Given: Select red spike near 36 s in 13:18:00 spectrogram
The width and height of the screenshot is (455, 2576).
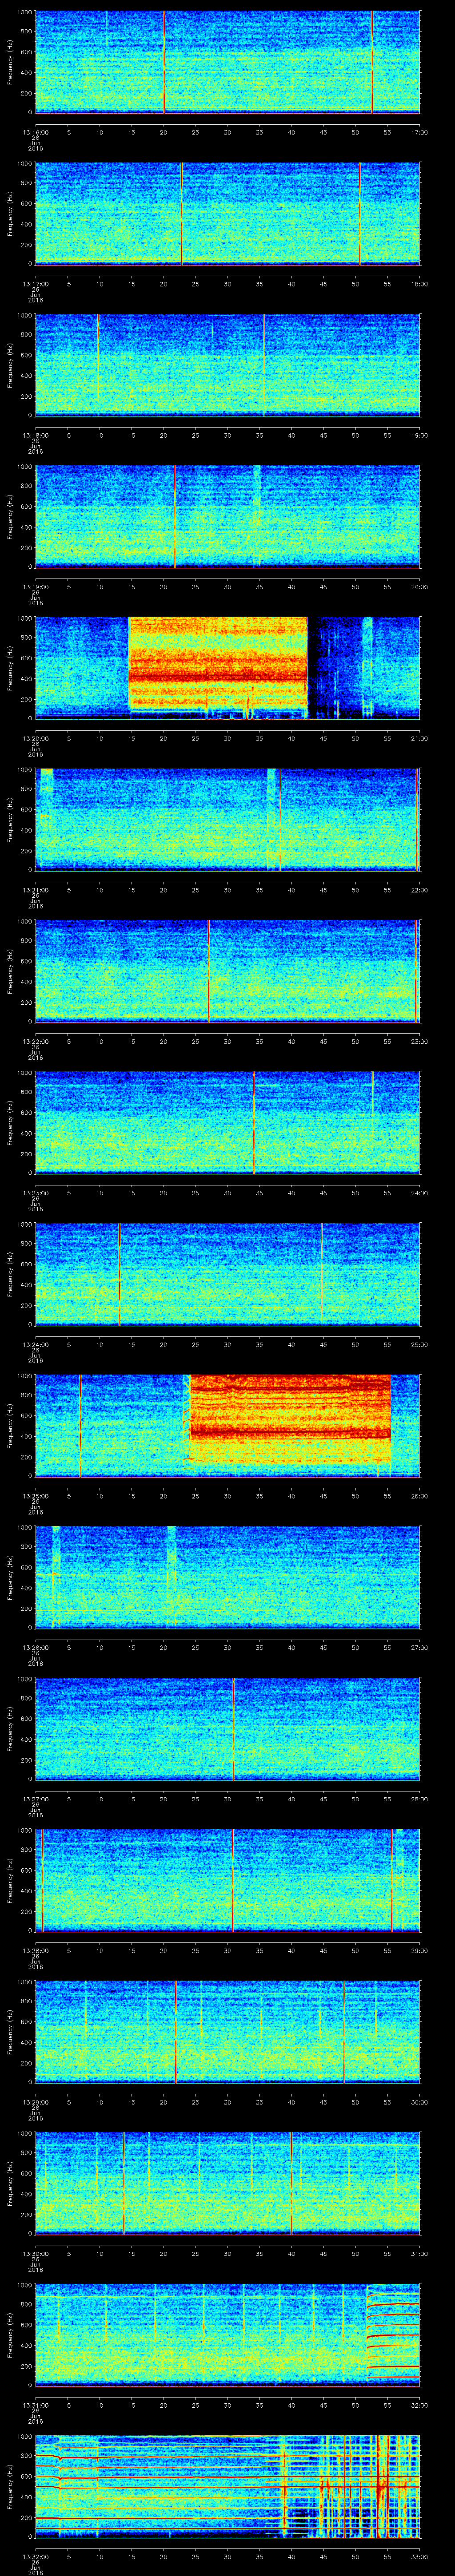Looking at the screenshot, I should coord(264,365).
